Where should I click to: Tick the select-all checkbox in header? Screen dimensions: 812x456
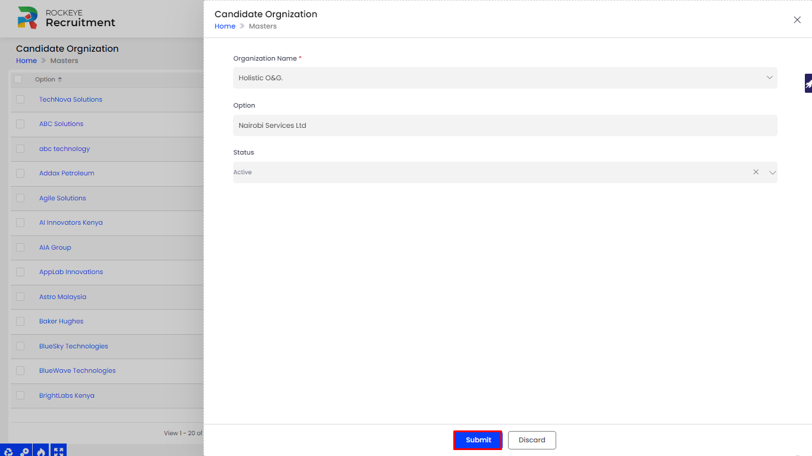click(18, 79)
